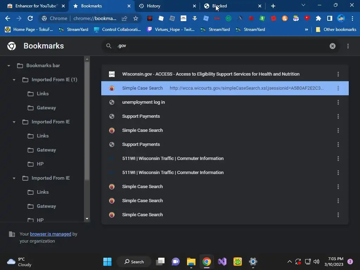Collapse the Bookmarks bar folder
The image size is (360, 270).
click(x=9, y=66)
